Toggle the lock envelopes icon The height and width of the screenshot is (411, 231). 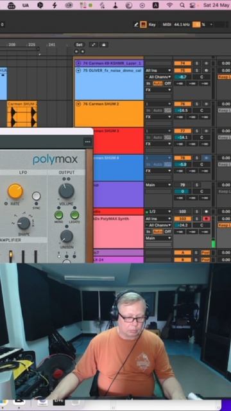[x=104, y=45]
